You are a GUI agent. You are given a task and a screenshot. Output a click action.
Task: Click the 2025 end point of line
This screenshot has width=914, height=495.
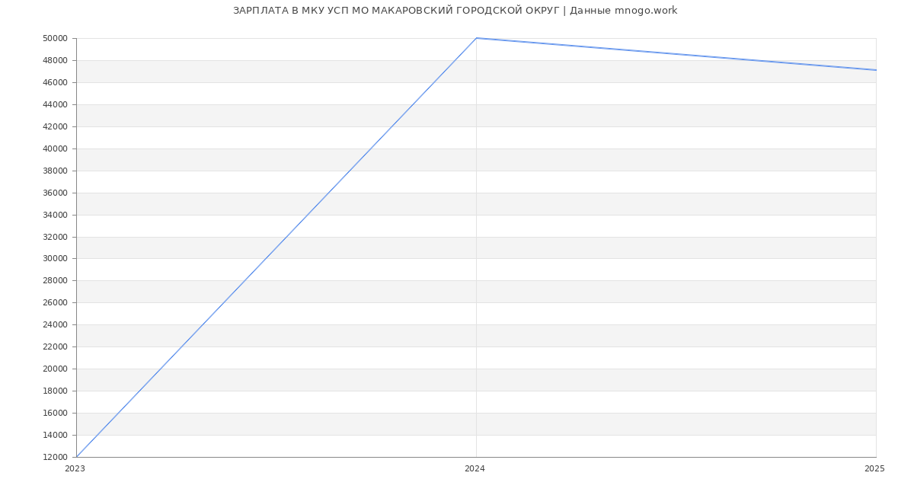[875, 70]
